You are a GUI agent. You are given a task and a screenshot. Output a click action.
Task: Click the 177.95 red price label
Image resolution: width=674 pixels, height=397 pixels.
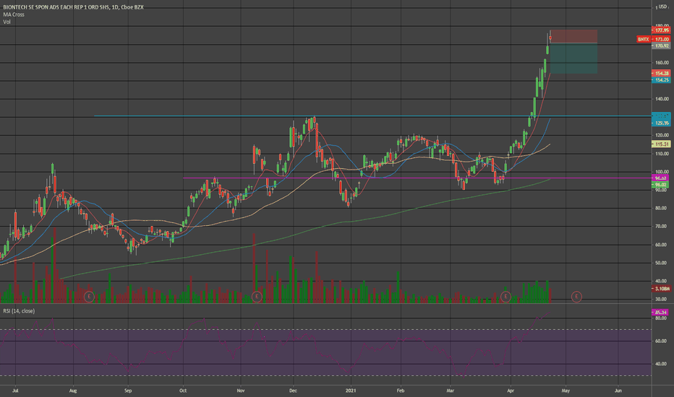(661, 30)
